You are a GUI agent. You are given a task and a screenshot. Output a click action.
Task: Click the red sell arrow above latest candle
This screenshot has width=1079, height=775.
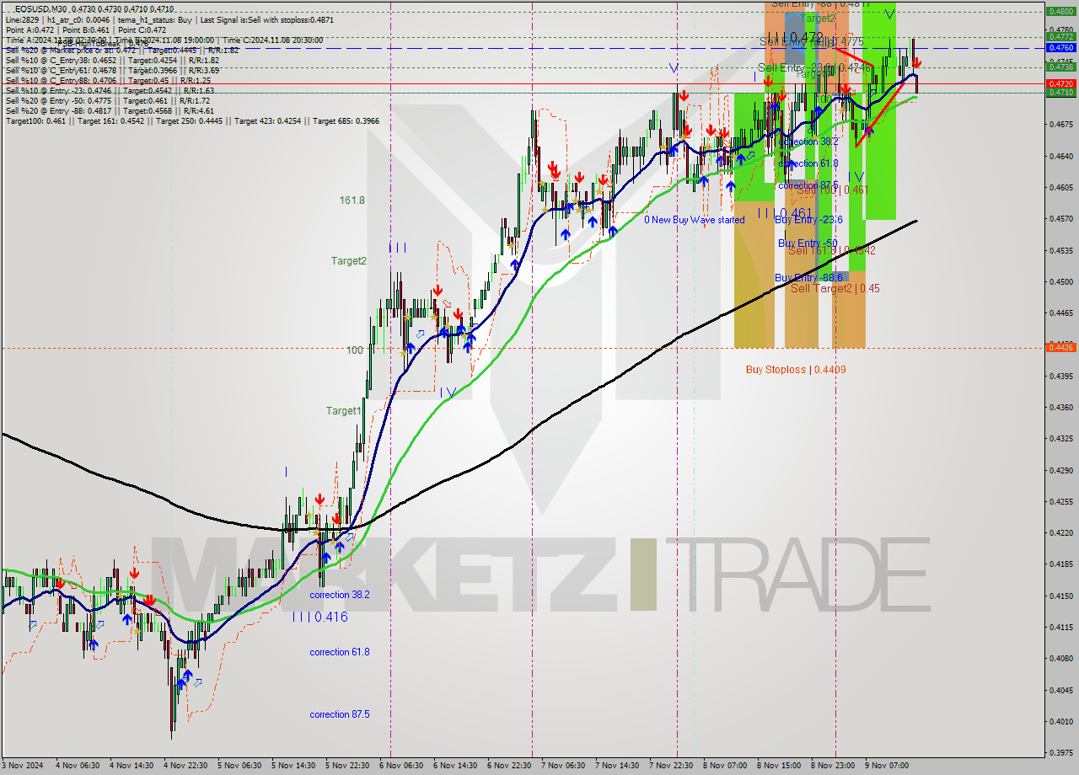[x=917, y=62]
